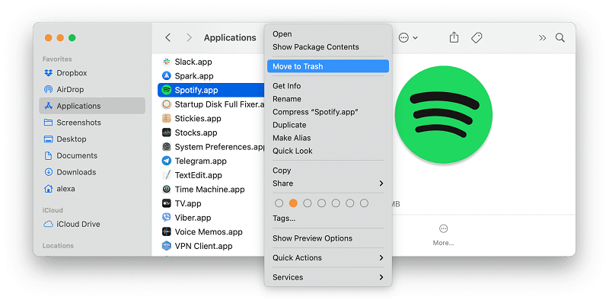Open Tags… menu item
The width and height of the screenshot is (609, 300).
click(x=328, y=219)
